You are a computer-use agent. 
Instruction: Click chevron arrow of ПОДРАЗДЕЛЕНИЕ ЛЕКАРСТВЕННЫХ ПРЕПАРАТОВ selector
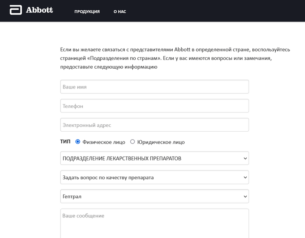tap(245, 159)
